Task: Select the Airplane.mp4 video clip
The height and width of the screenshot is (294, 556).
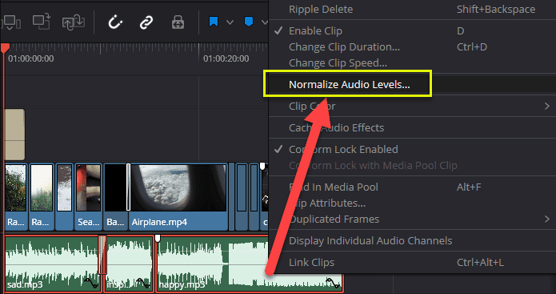Action: 178,196
